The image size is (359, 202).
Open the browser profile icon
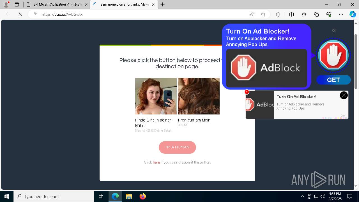(6, 4)
